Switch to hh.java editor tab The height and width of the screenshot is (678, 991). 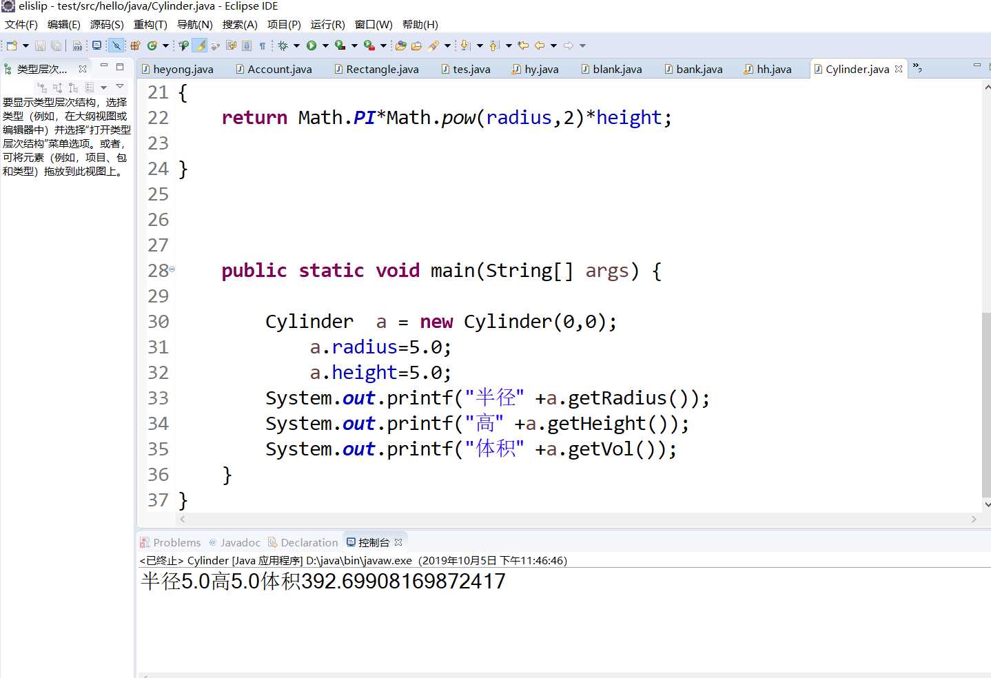(768, 69)
